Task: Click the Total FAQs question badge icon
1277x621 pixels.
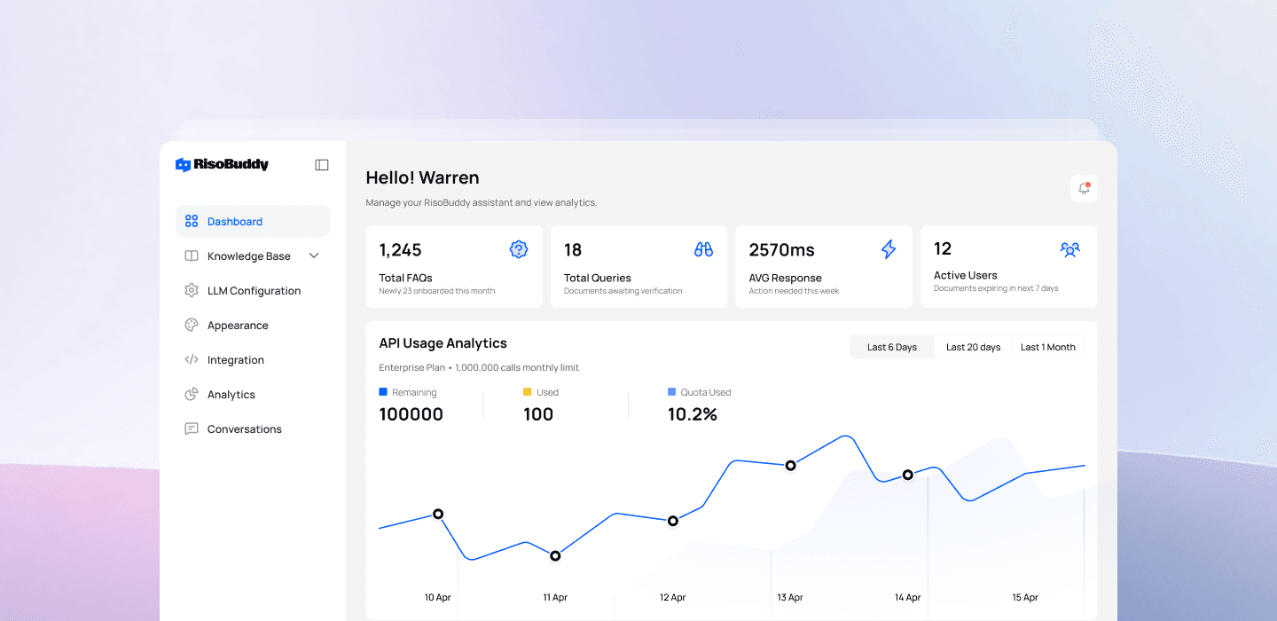Action: (x=519, y=249)
